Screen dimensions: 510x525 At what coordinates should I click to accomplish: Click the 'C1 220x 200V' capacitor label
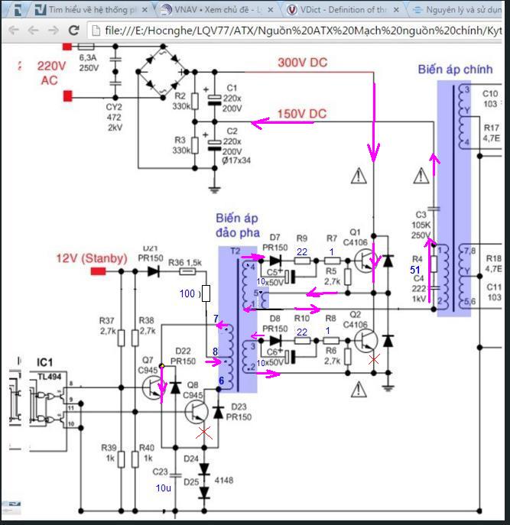pos(232,98)
